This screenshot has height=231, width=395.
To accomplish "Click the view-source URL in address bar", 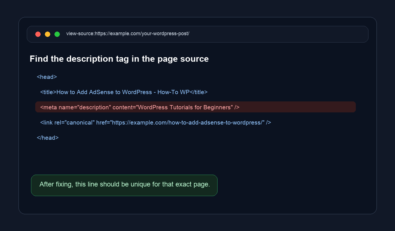I will 128,34.
